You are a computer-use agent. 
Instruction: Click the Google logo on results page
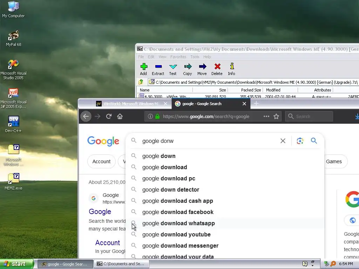coord(103,141)
